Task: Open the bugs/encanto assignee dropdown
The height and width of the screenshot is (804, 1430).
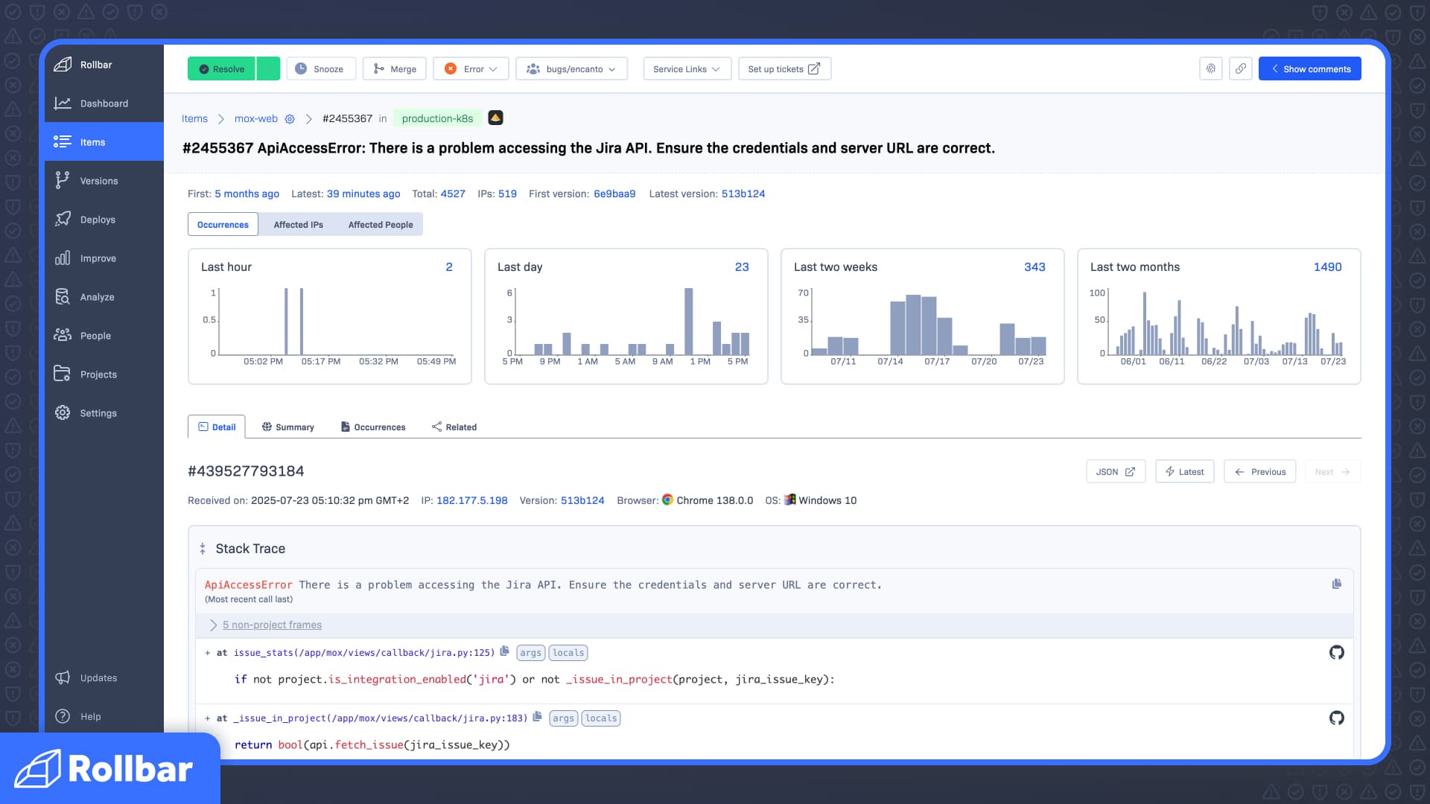Action: click(x=571, y=68)
